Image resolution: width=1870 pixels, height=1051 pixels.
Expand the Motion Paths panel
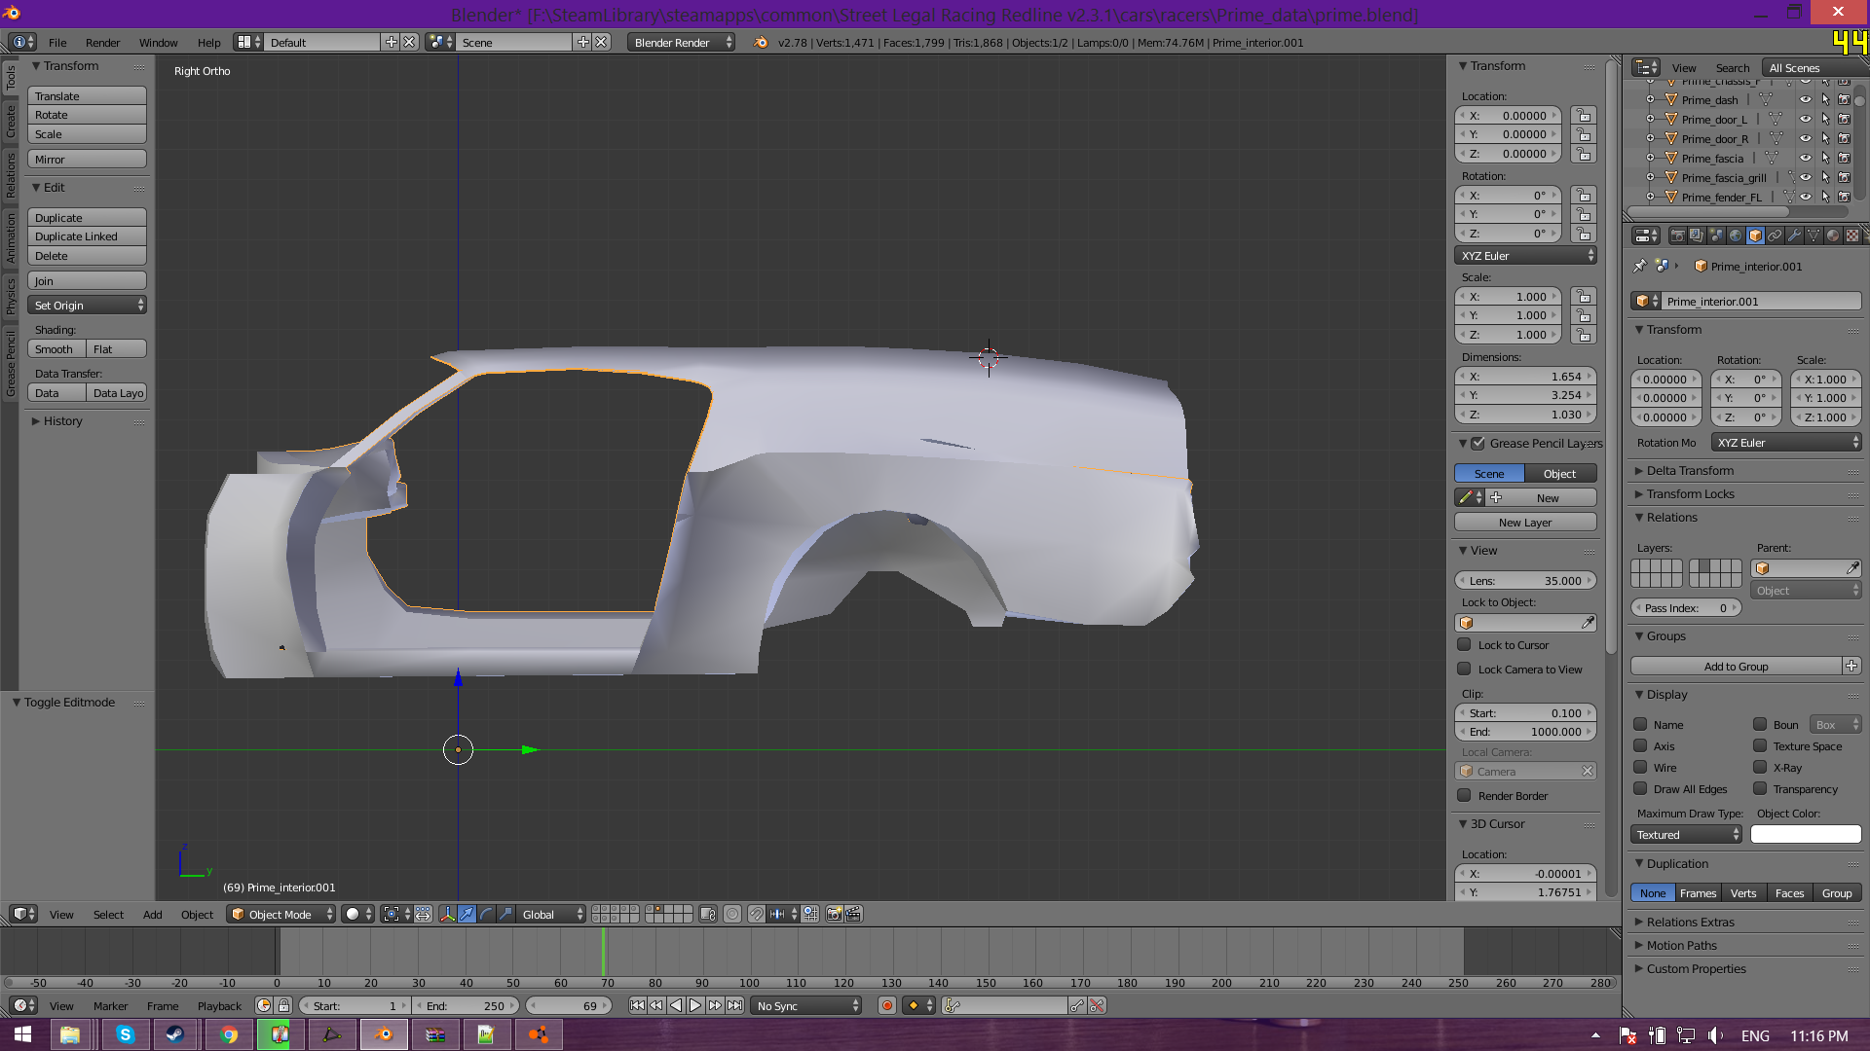point(1681,945)
